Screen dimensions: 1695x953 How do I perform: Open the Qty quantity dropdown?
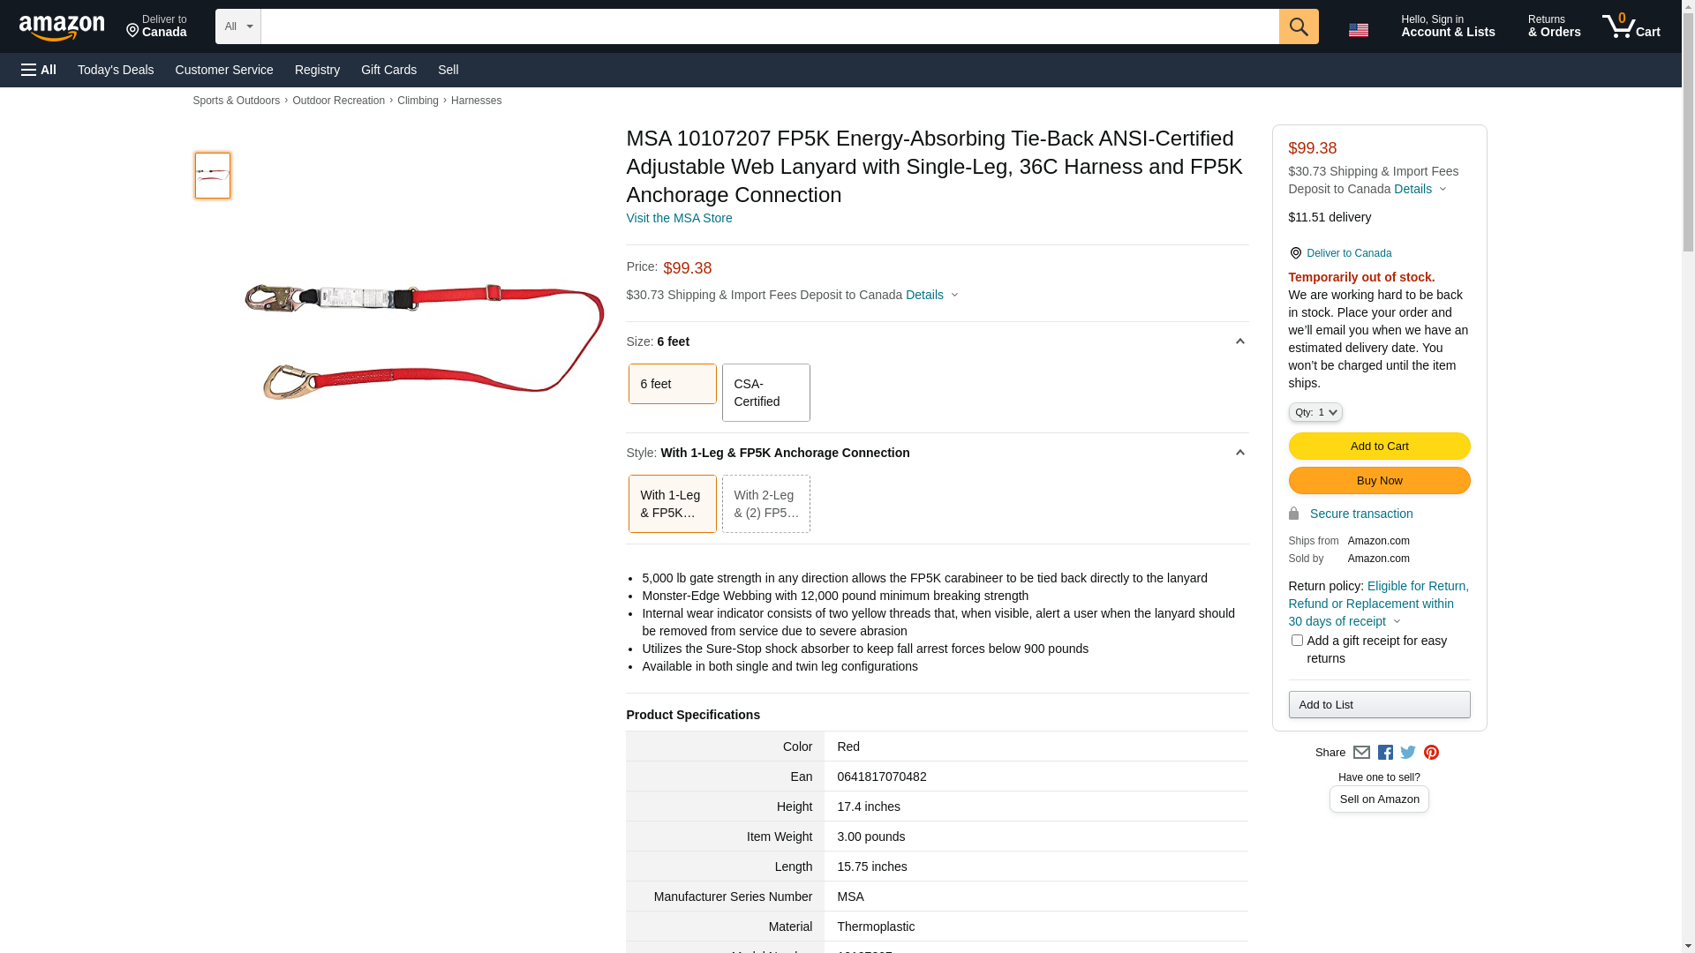coord(1315,412)
